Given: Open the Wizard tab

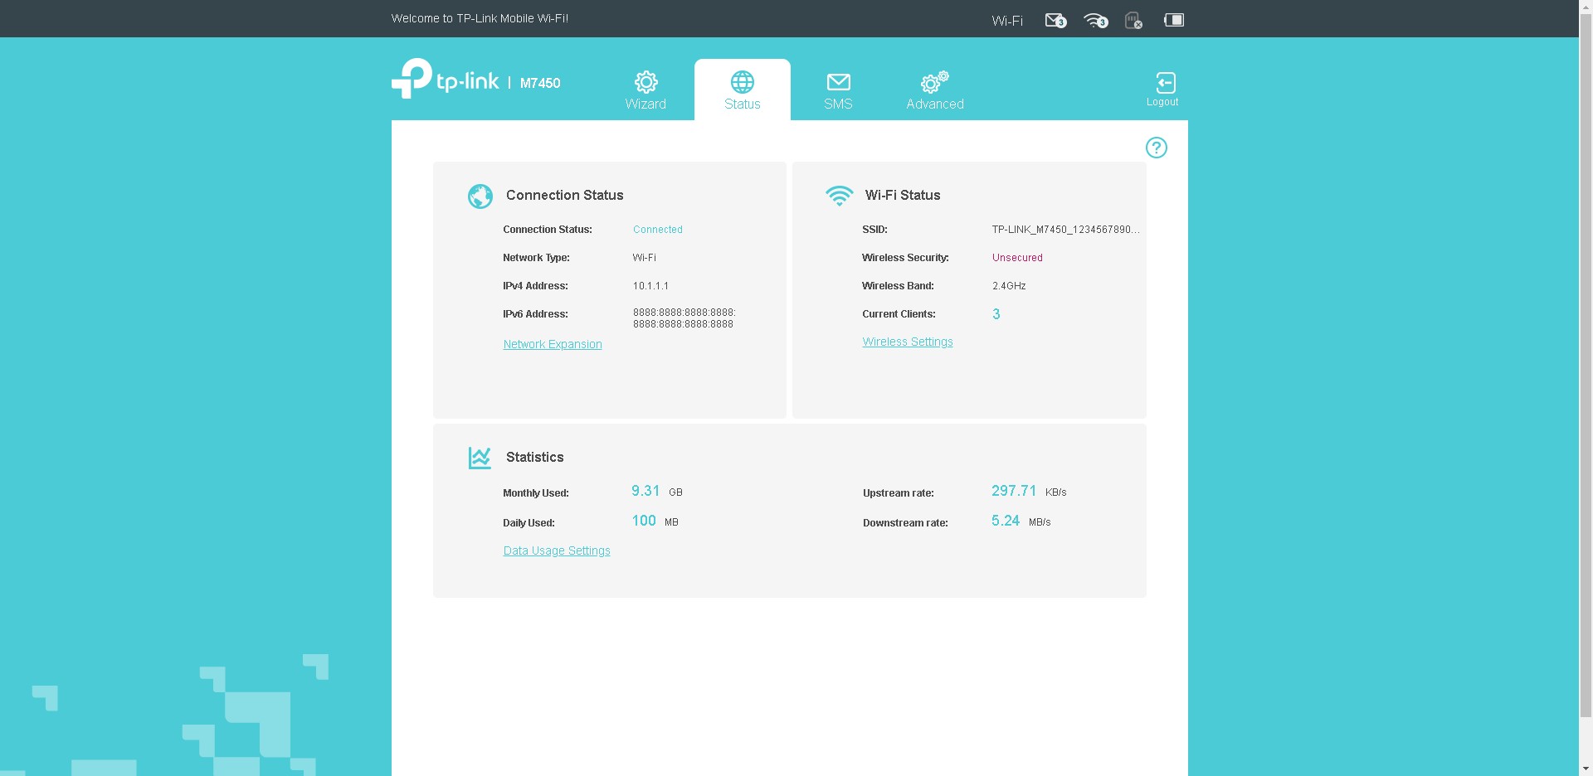Looking at the screenshot, I should tap(645, 90).
